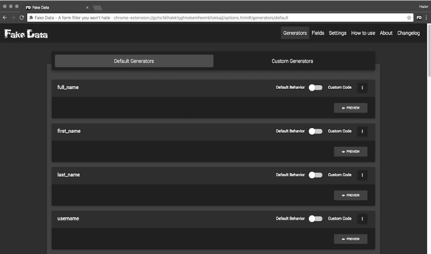Preview the full_name generator

click(350, 108)
